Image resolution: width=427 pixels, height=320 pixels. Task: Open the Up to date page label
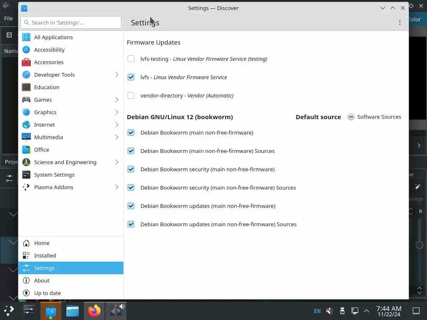(x=48, y=293)
